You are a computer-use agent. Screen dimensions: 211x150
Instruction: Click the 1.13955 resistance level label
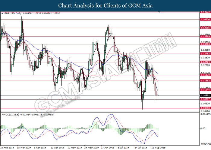205,28
